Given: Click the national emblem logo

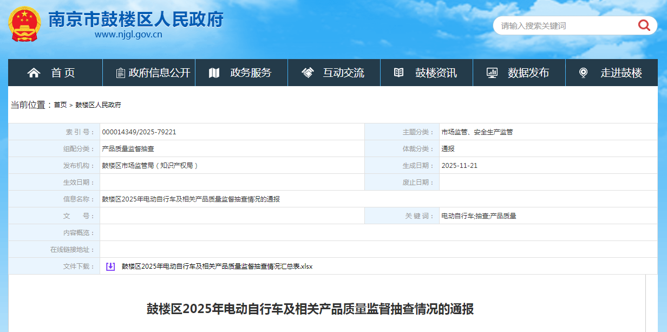Looking at the screenshot, I should click(x=24, y=25).
